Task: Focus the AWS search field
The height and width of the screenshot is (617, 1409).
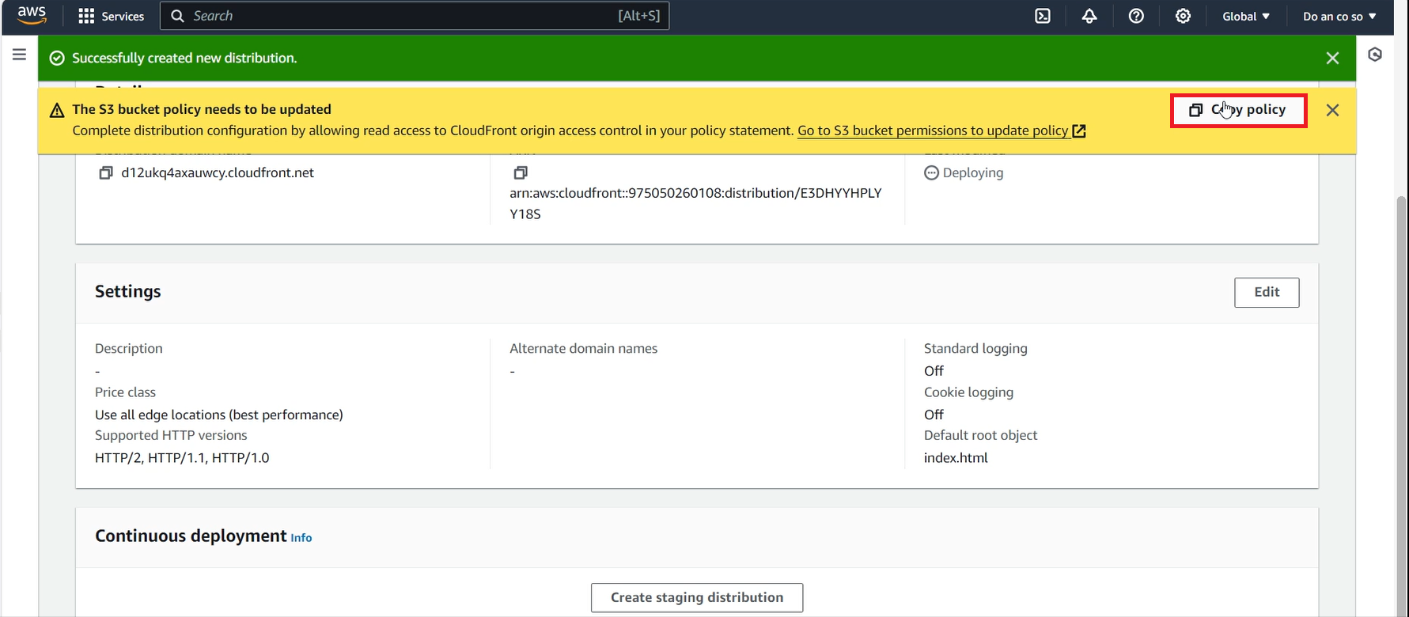Action: (415, 16)
